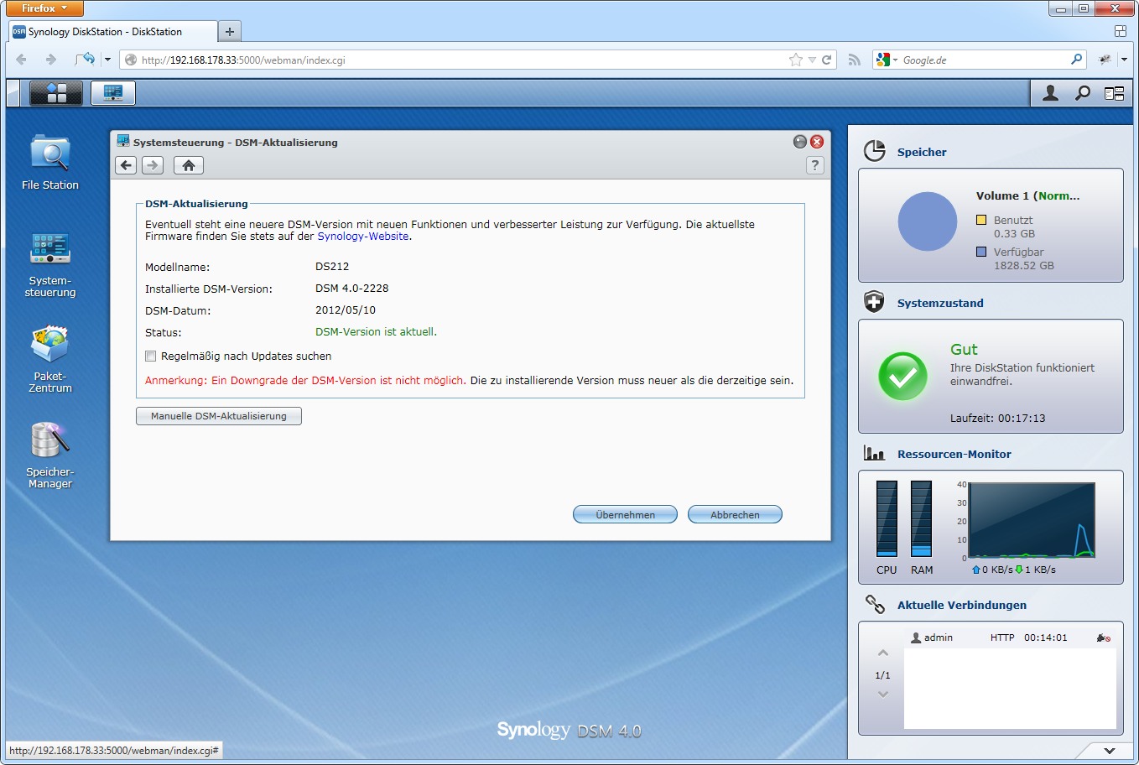Viewport: 1139px width, 765px height.
Task: Click the volume usage pie chart
Action: (x=928, y=221)
